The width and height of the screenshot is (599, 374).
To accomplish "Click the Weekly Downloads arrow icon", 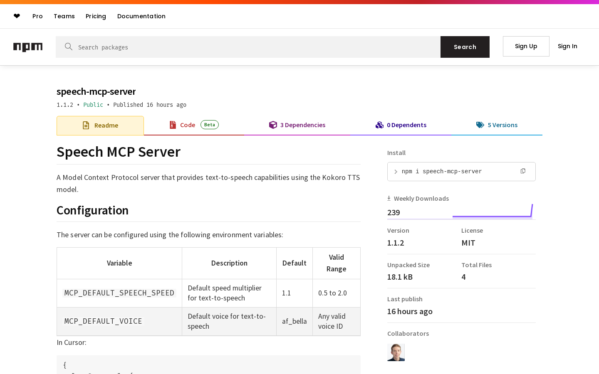I will click(x=389, y=199).
